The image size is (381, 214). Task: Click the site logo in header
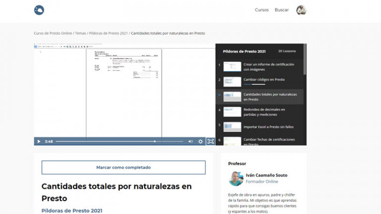(x=39, y=10)
